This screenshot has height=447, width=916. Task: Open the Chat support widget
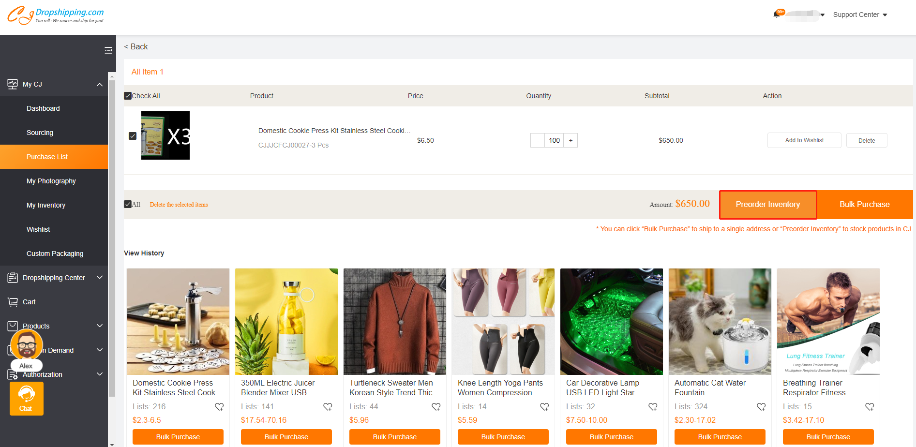pos(27,398)
